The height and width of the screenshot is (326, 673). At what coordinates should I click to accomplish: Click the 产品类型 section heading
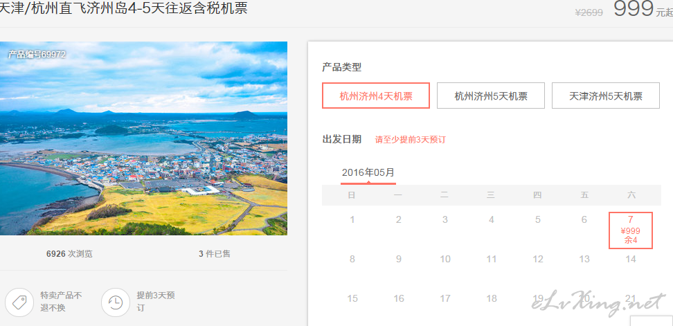click(341, 67)
